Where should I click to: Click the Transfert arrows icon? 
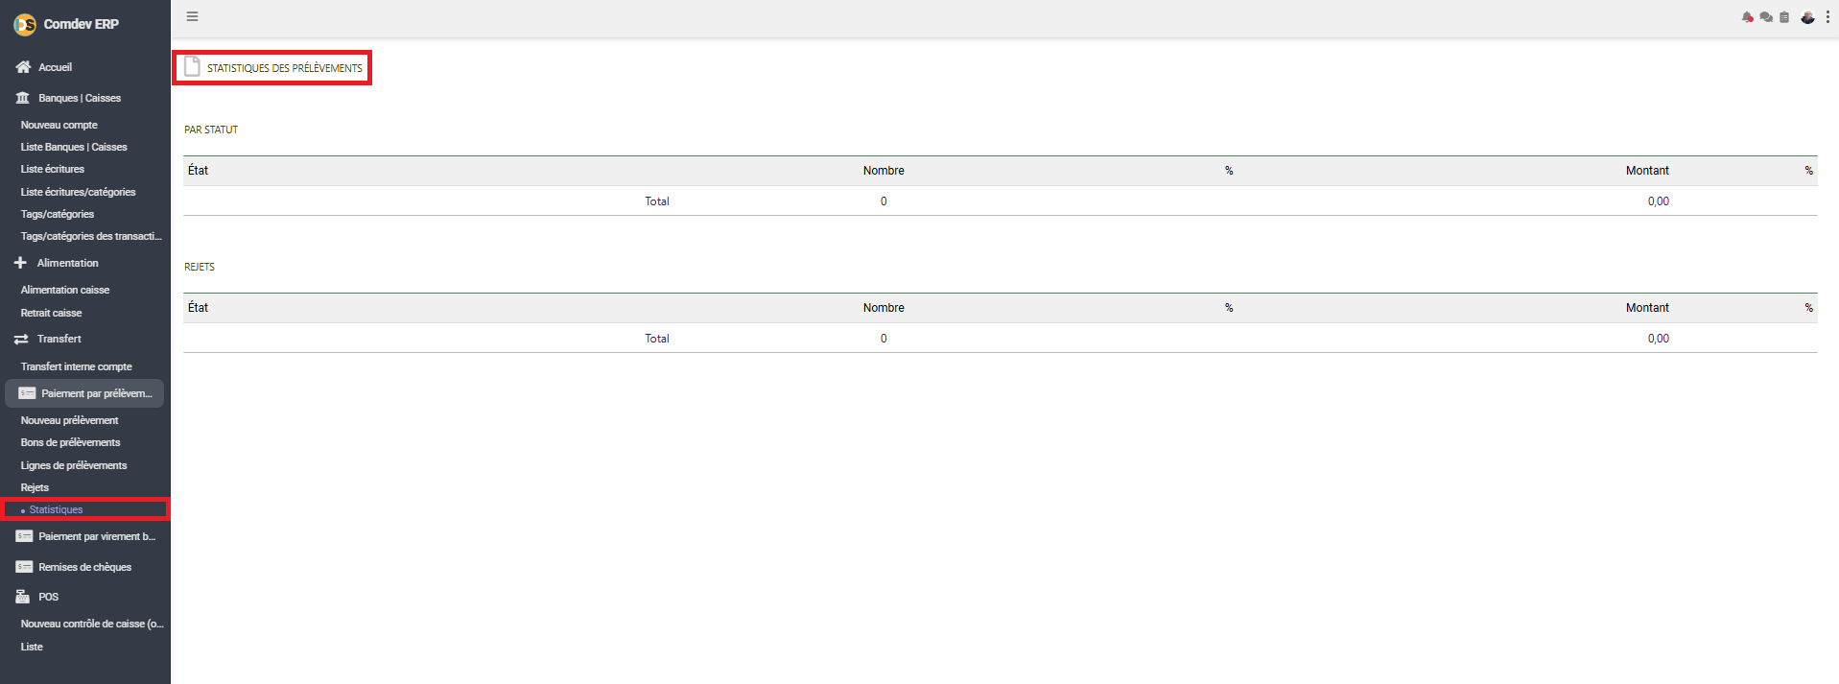coord(21,339)
